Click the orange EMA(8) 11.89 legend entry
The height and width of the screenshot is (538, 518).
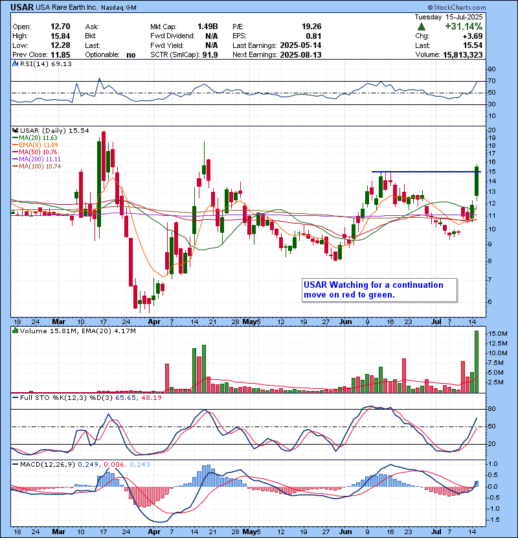tap(36, 145)
